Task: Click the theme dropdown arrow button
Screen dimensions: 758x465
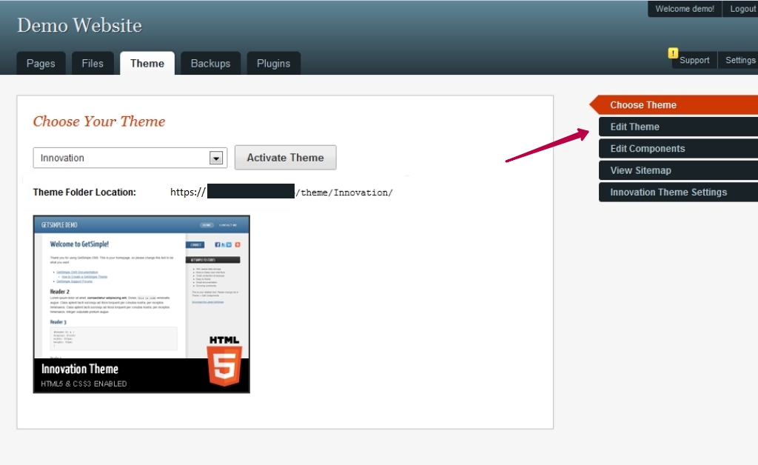Action: click(x=216, y=158)
